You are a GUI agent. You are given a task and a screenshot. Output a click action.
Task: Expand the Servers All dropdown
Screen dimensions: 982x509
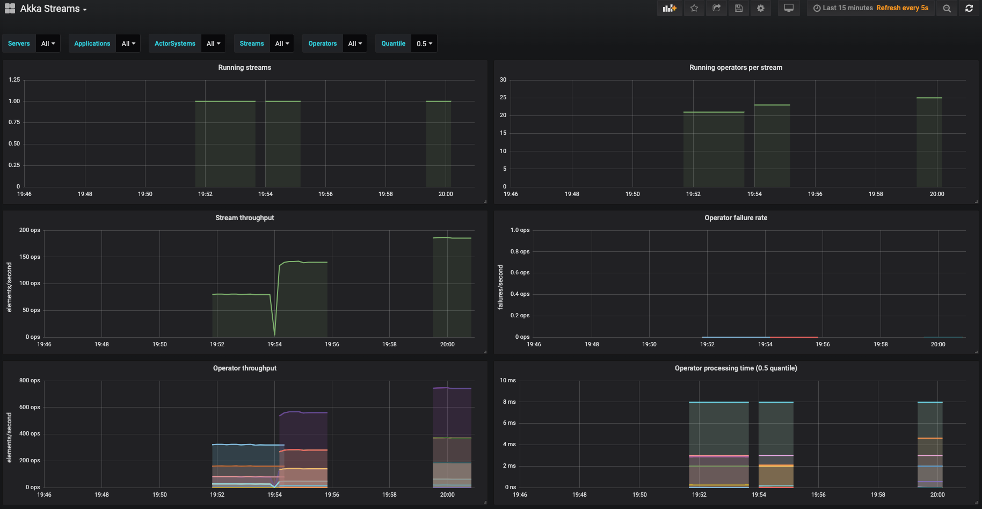click(48, 43)
